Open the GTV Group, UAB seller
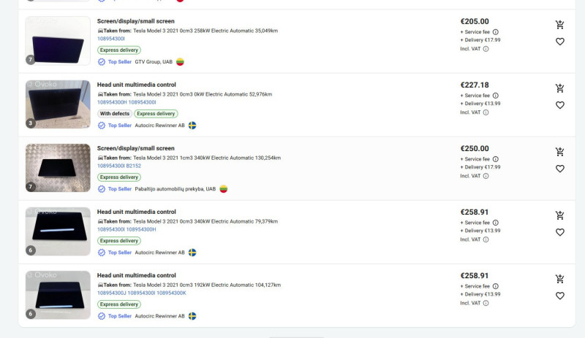This screenshot has width=585, height=338. pyautogui.click(x=154, y=62)
